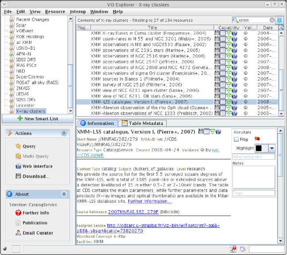
Task: Click resource table scrollbar down arrow
Action: coord(281,114)
